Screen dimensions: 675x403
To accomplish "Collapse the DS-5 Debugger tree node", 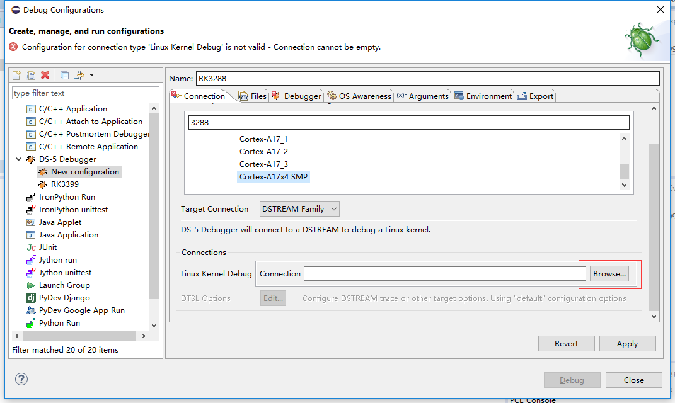I will tap(18, 159).
